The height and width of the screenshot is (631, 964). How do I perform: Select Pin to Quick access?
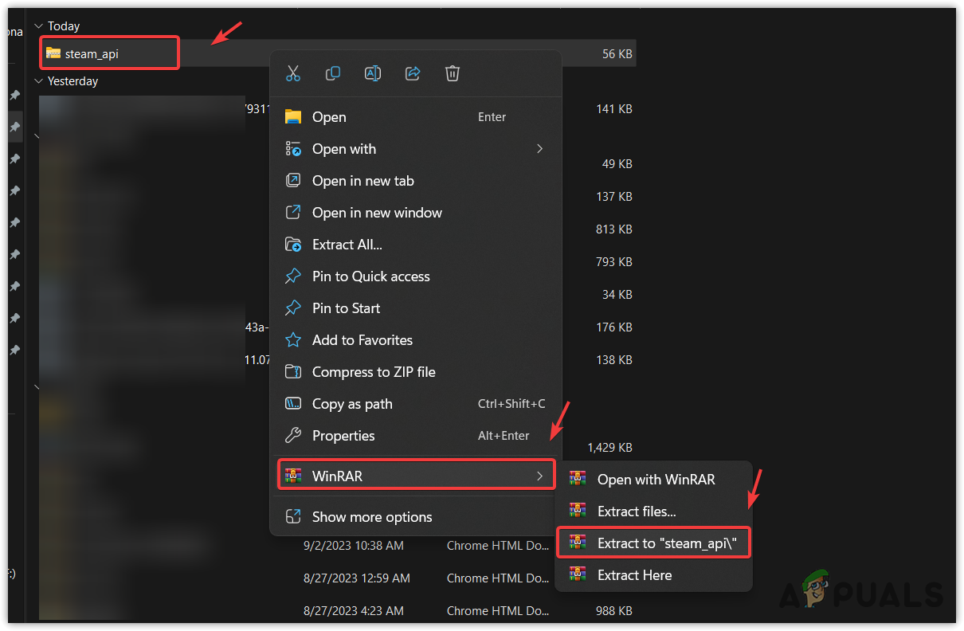pyautogui.click(x=370, y=276)
